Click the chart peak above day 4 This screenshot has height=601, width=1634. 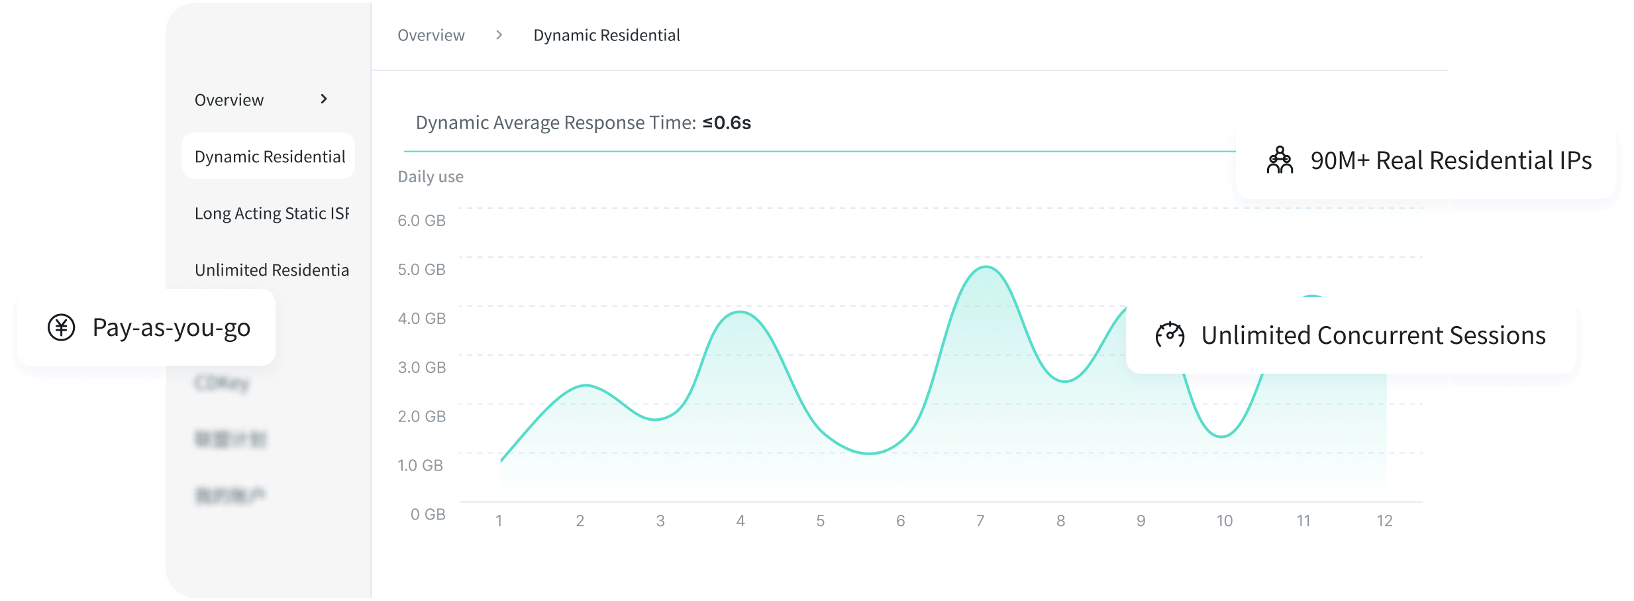(740, 312)
